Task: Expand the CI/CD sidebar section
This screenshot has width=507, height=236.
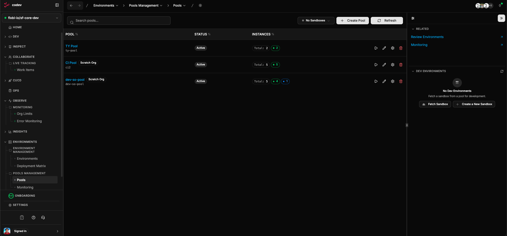Action: pyautogui.click(x=5, y=81)
